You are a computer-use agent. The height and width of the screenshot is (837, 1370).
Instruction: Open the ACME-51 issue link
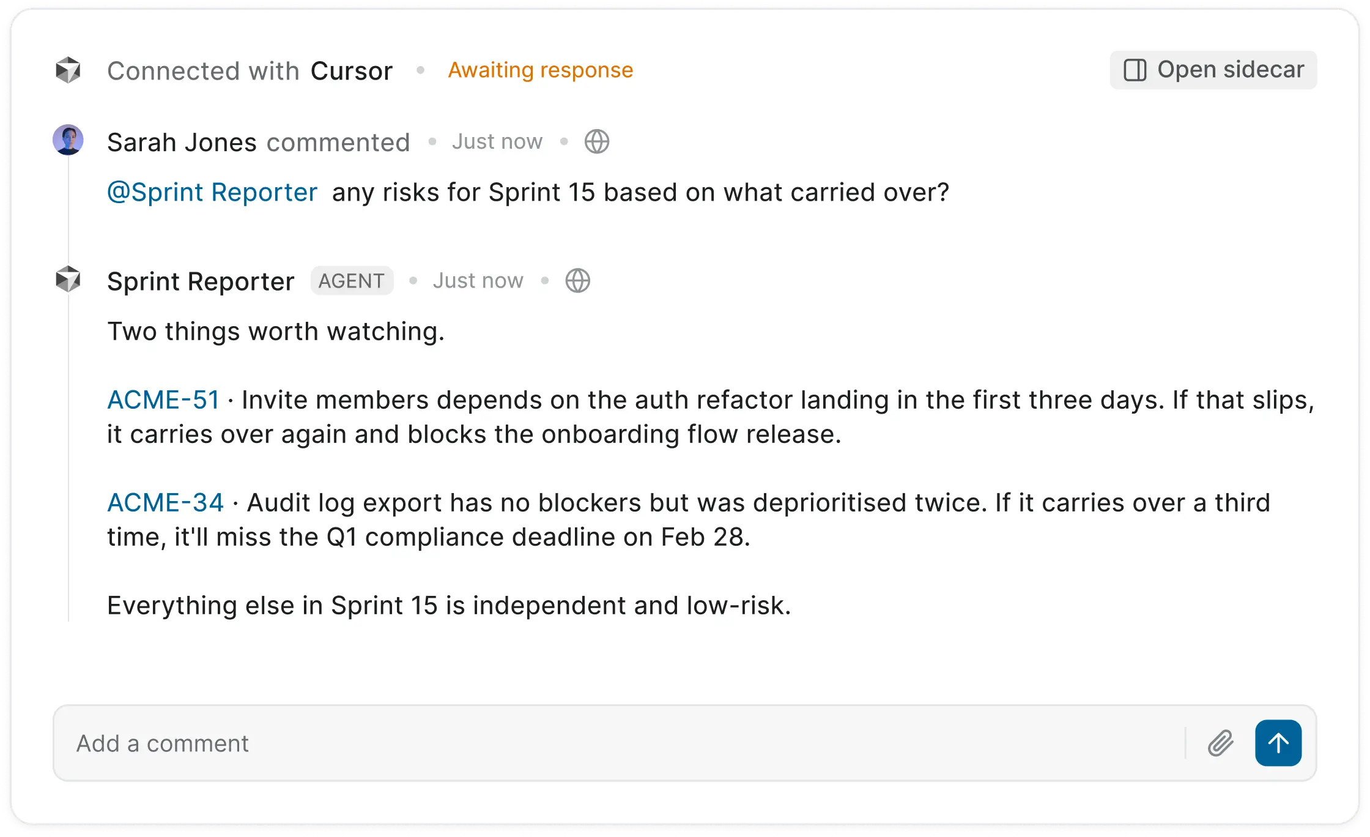163,399
